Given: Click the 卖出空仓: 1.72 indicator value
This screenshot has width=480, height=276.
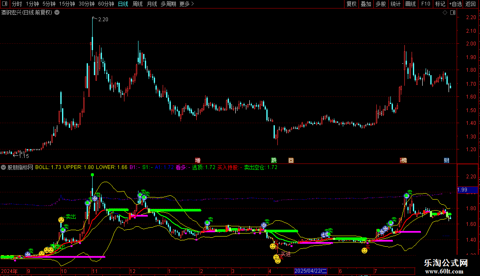Looking at the screenshot, I should pyautogui.click(x=260, y=167).
